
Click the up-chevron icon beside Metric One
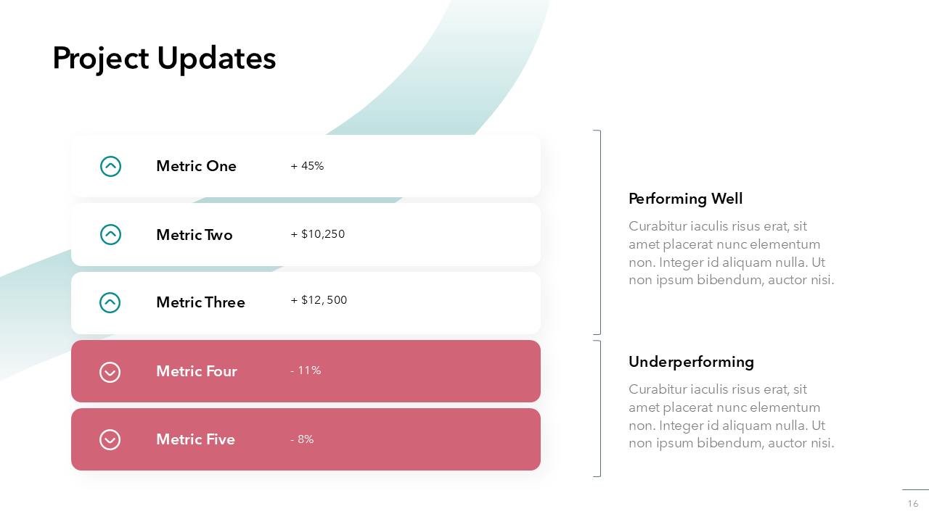pyautogui.click(x=110, y=167)
